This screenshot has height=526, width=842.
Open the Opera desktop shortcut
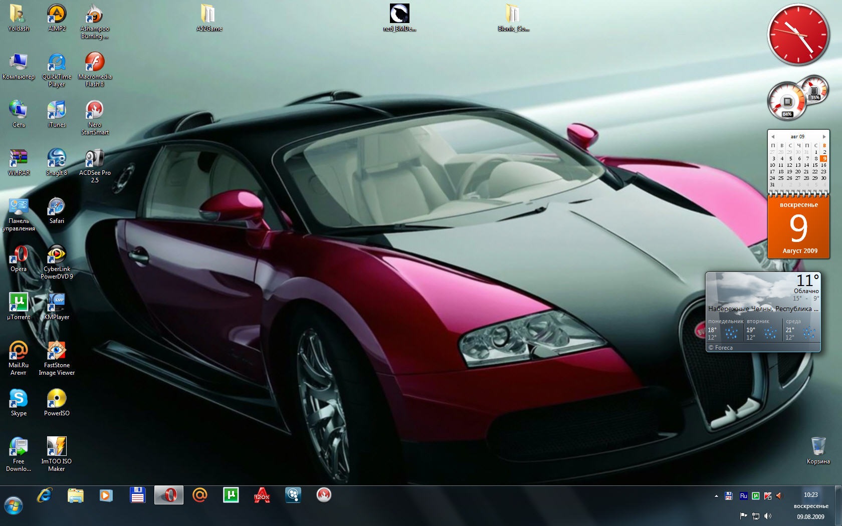19,255
